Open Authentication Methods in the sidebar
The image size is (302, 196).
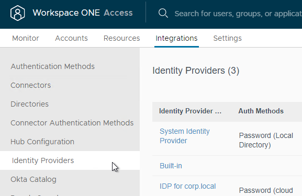click(x=52, y=66)
